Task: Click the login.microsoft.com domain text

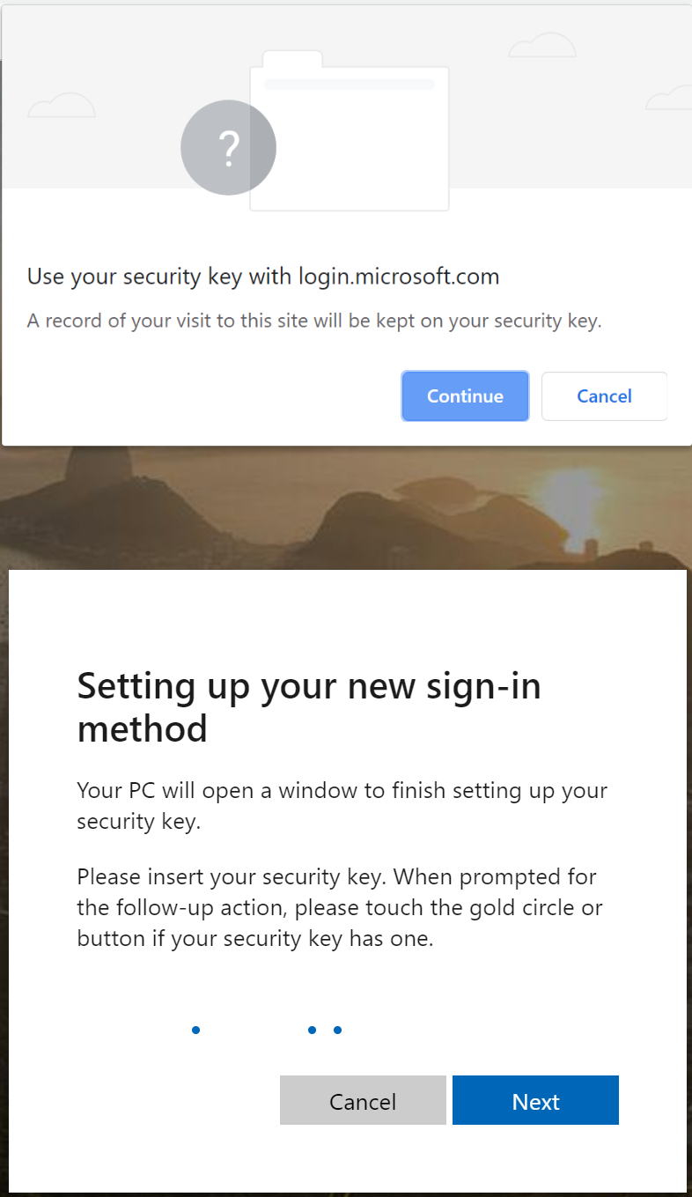Action: [398, 277]
